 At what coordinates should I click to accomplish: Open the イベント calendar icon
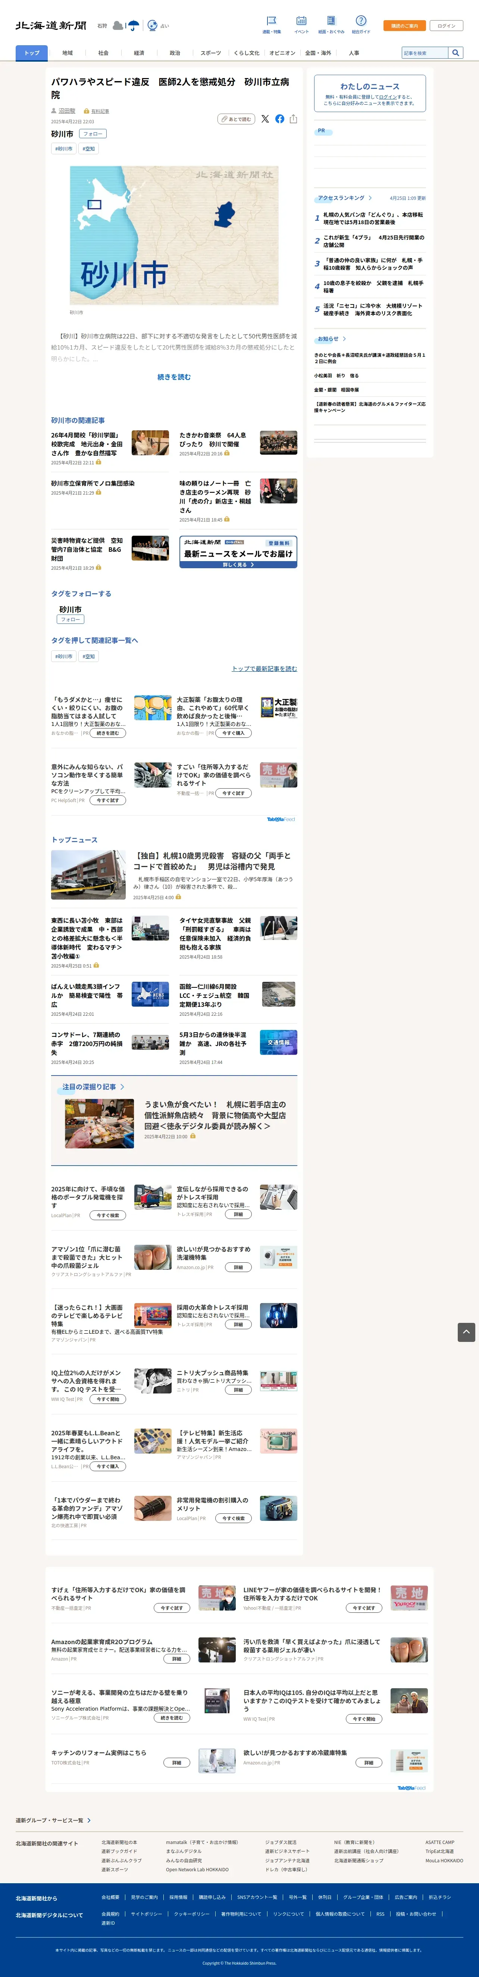(301, 21)
